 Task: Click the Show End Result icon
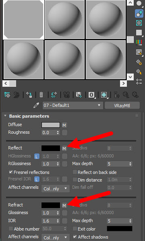coord(117,95)
